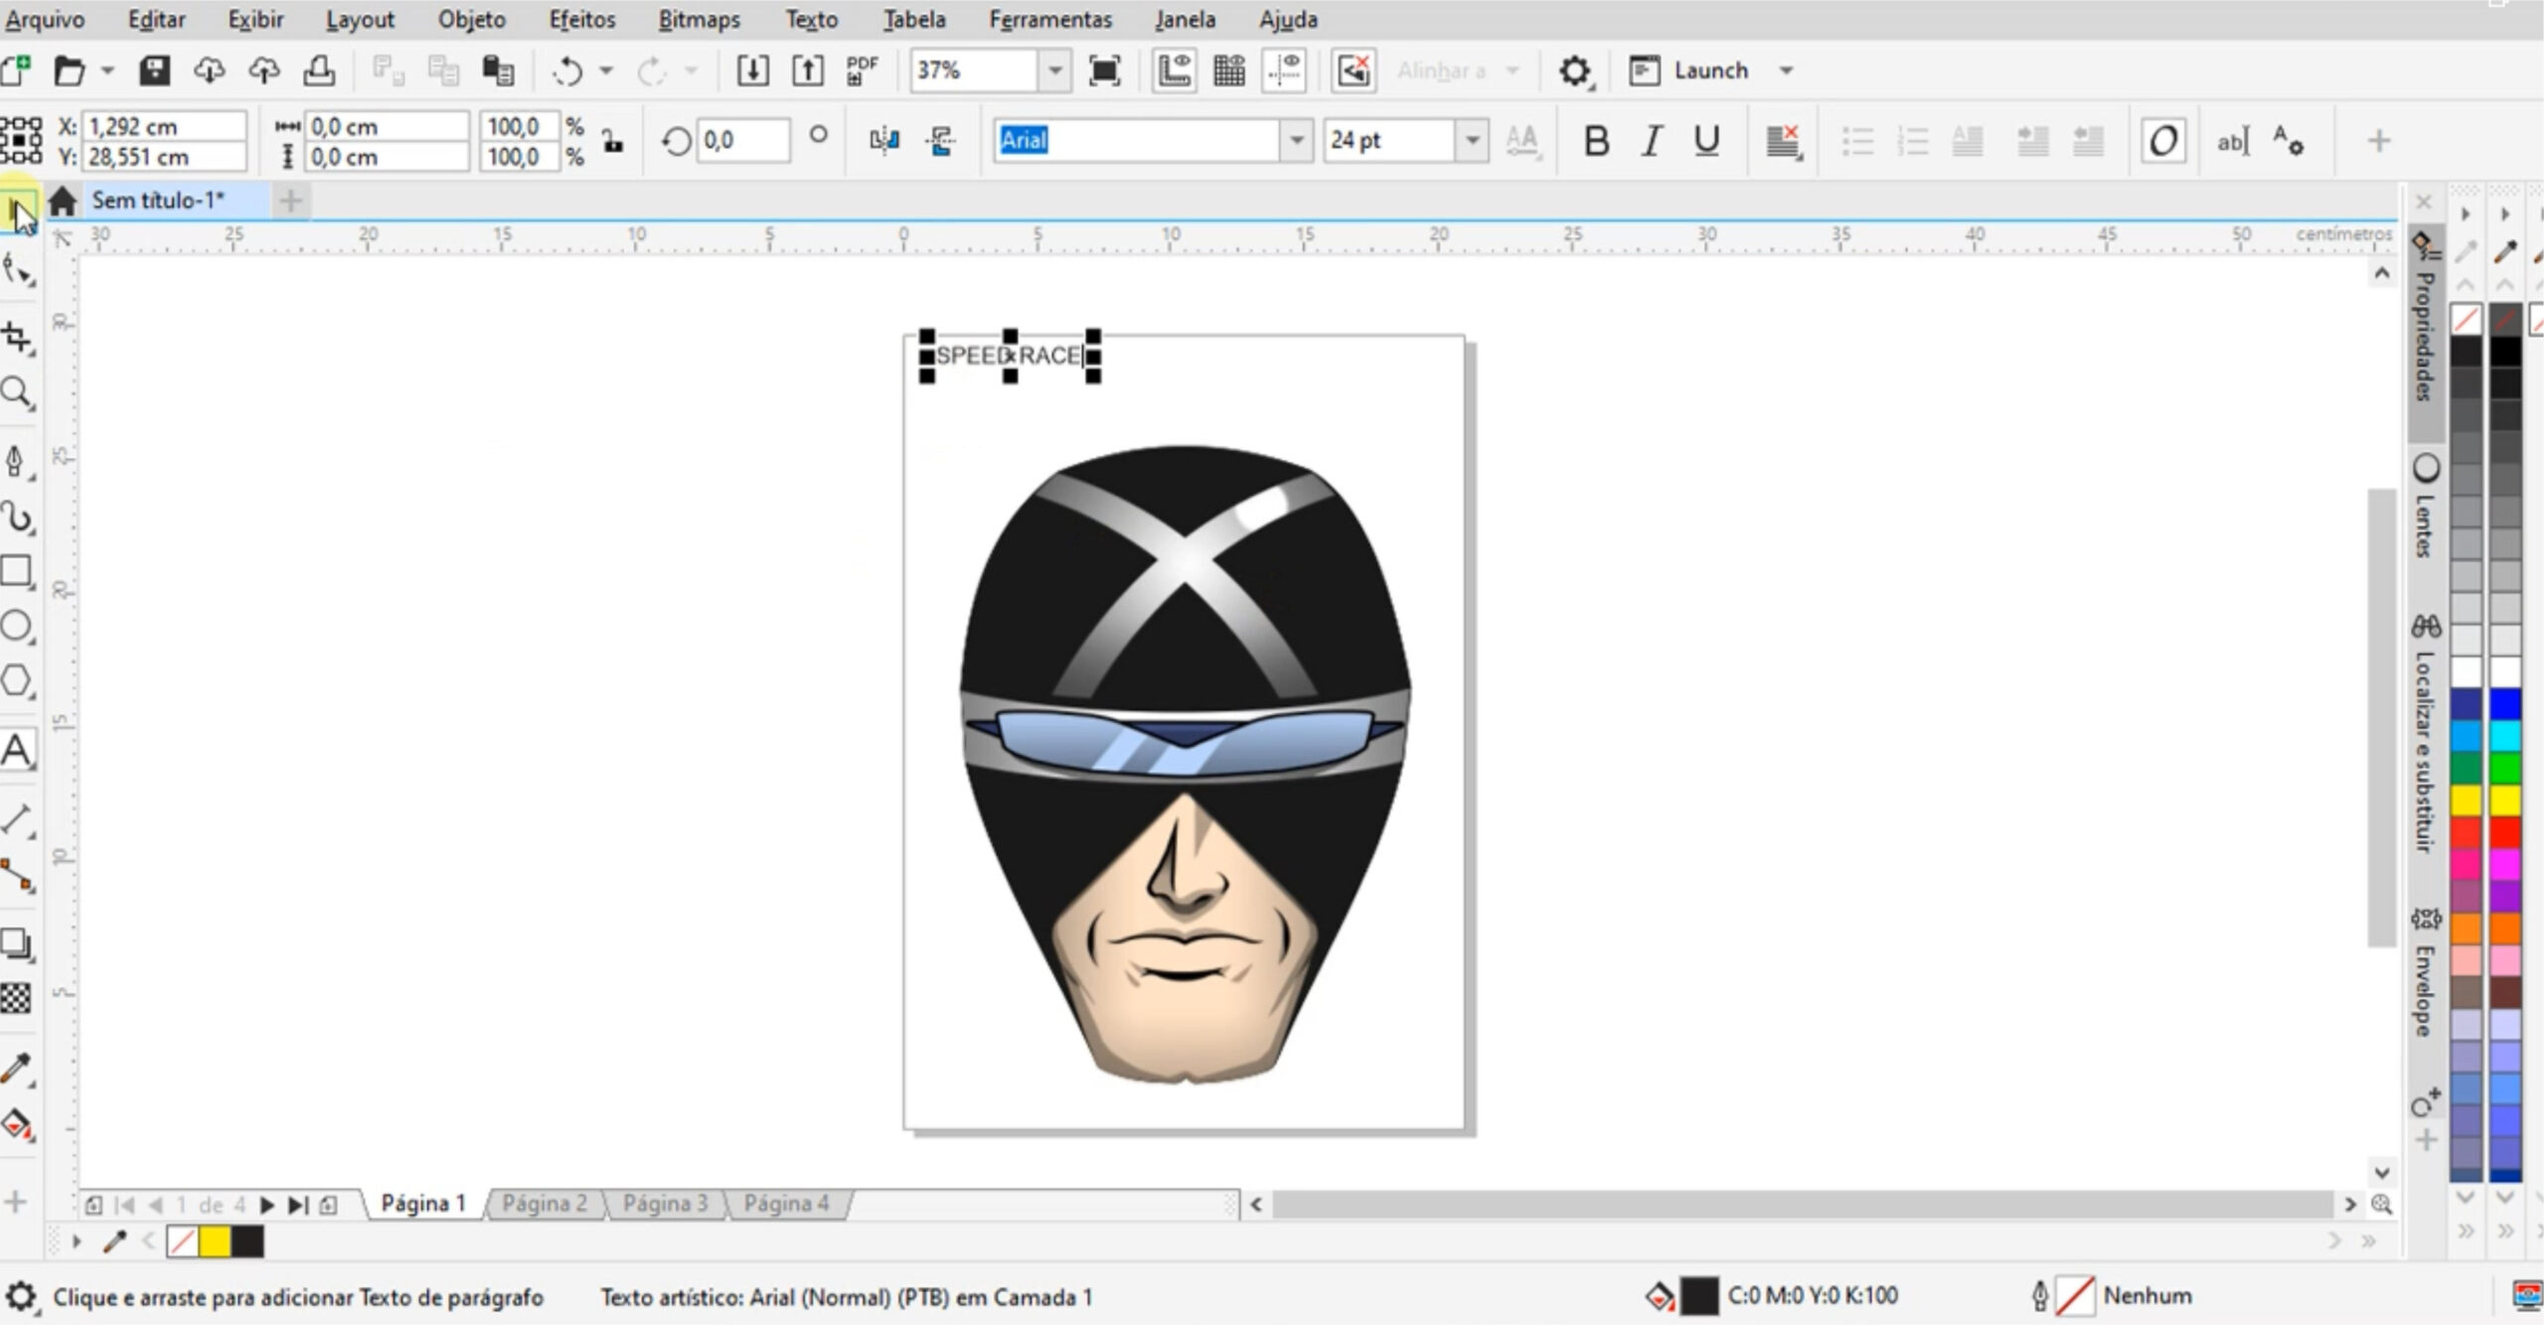Image resolution: width=2544 pixels, height=1325 pixels.
Task: Click the Save document icon
Action: pyautogui.click(x=153, y=70)
